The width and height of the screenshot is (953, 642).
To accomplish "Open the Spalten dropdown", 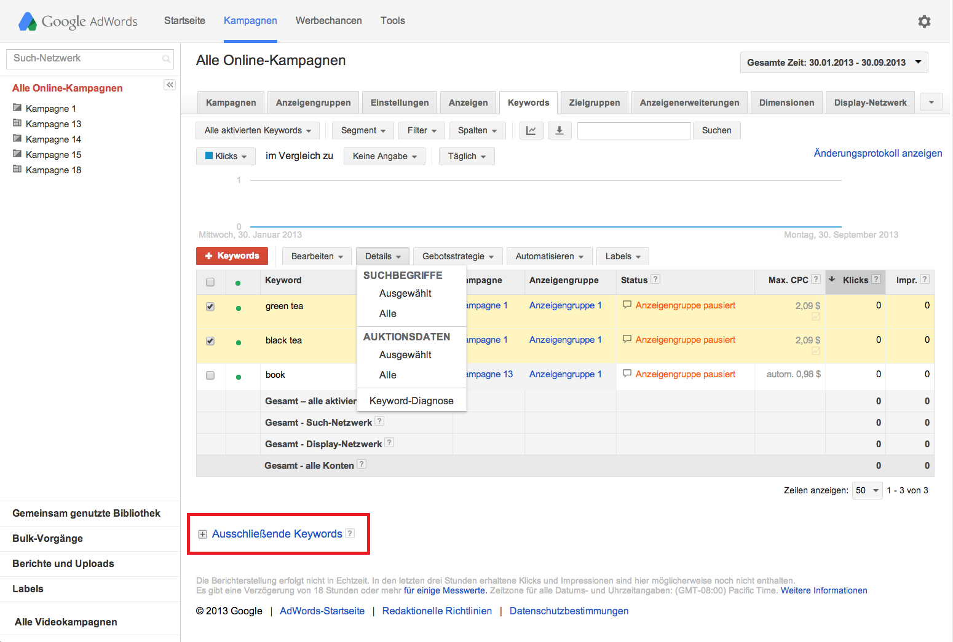I will [x=477, y=130].
